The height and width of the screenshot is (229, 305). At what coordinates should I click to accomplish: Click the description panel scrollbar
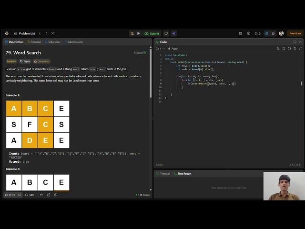pyautogui.click(x=151, y=73)
